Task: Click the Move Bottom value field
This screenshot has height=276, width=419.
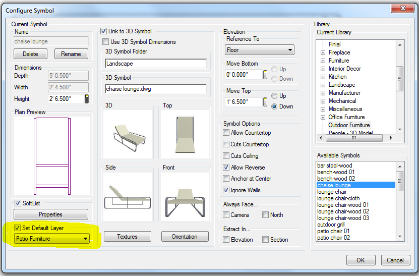Action: click(x=244, y=75)
